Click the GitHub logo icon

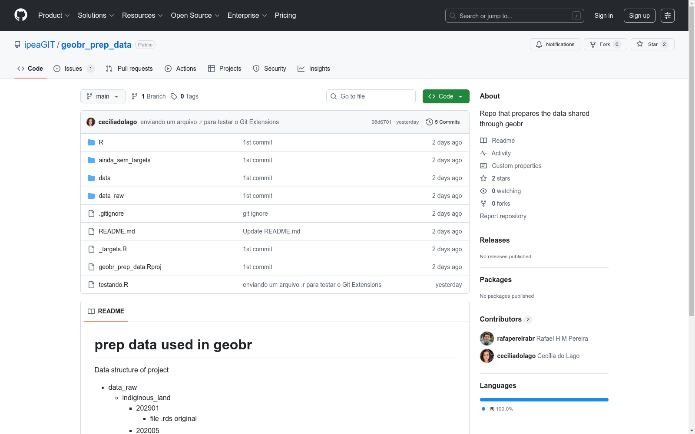pyautogui.click(x=21, y=15)
